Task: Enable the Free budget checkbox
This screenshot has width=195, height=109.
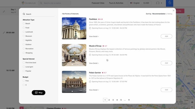Action: pos(24,81)
